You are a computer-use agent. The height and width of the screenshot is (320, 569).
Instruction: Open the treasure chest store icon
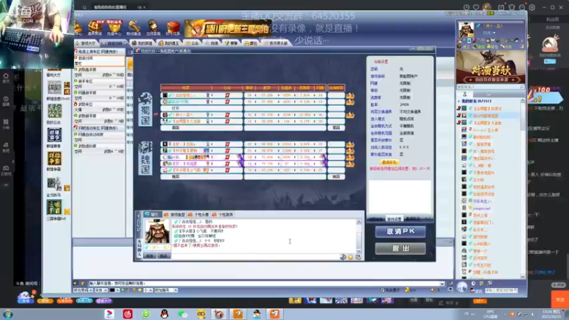(95, 28)
